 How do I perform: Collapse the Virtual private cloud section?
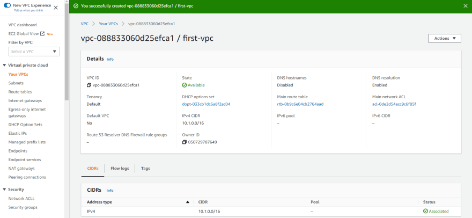coord(4,65)
